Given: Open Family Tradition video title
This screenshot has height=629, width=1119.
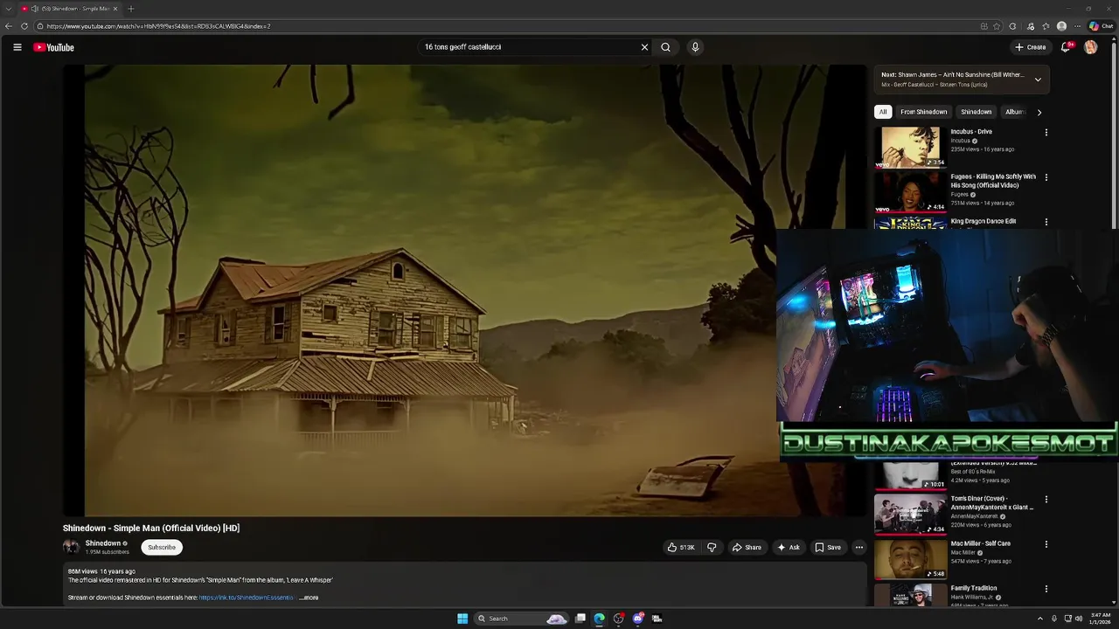Looking at the screenshot, I should click(974, 588).
